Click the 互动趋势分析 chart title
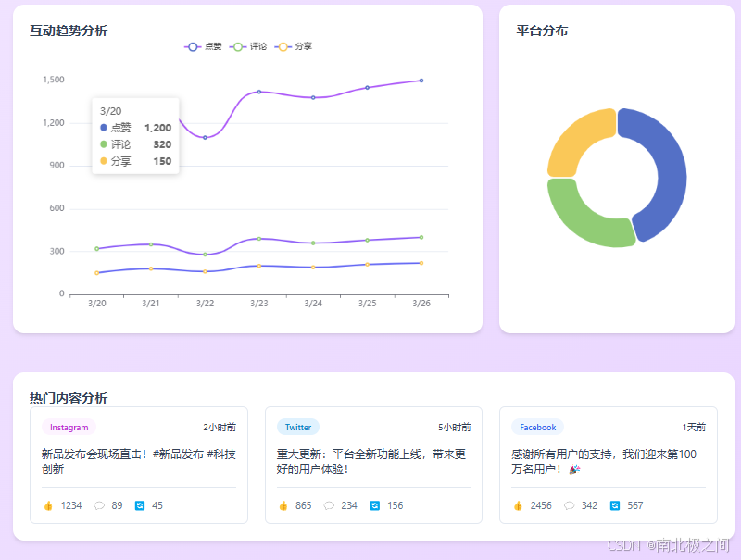Viewport: 741px width, 560px height. (69, 31)
